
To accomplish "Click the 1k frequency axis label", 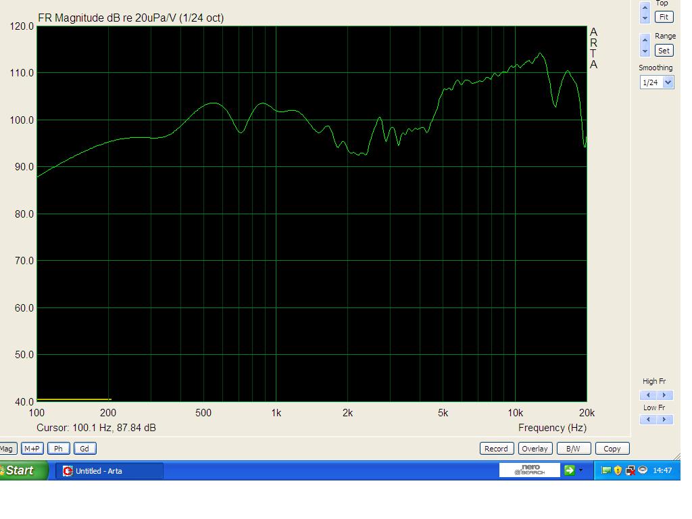I will (x=276, y=413).
